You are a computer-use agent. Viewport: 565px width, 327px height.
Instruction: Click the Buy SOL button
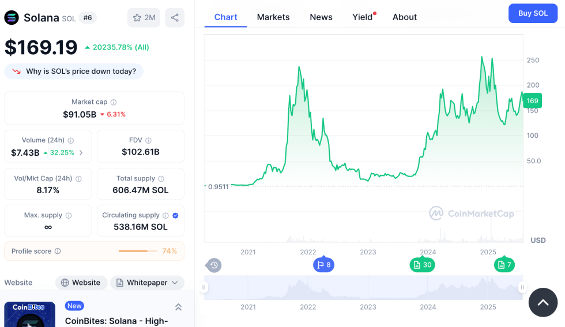(x=533, y=13)
